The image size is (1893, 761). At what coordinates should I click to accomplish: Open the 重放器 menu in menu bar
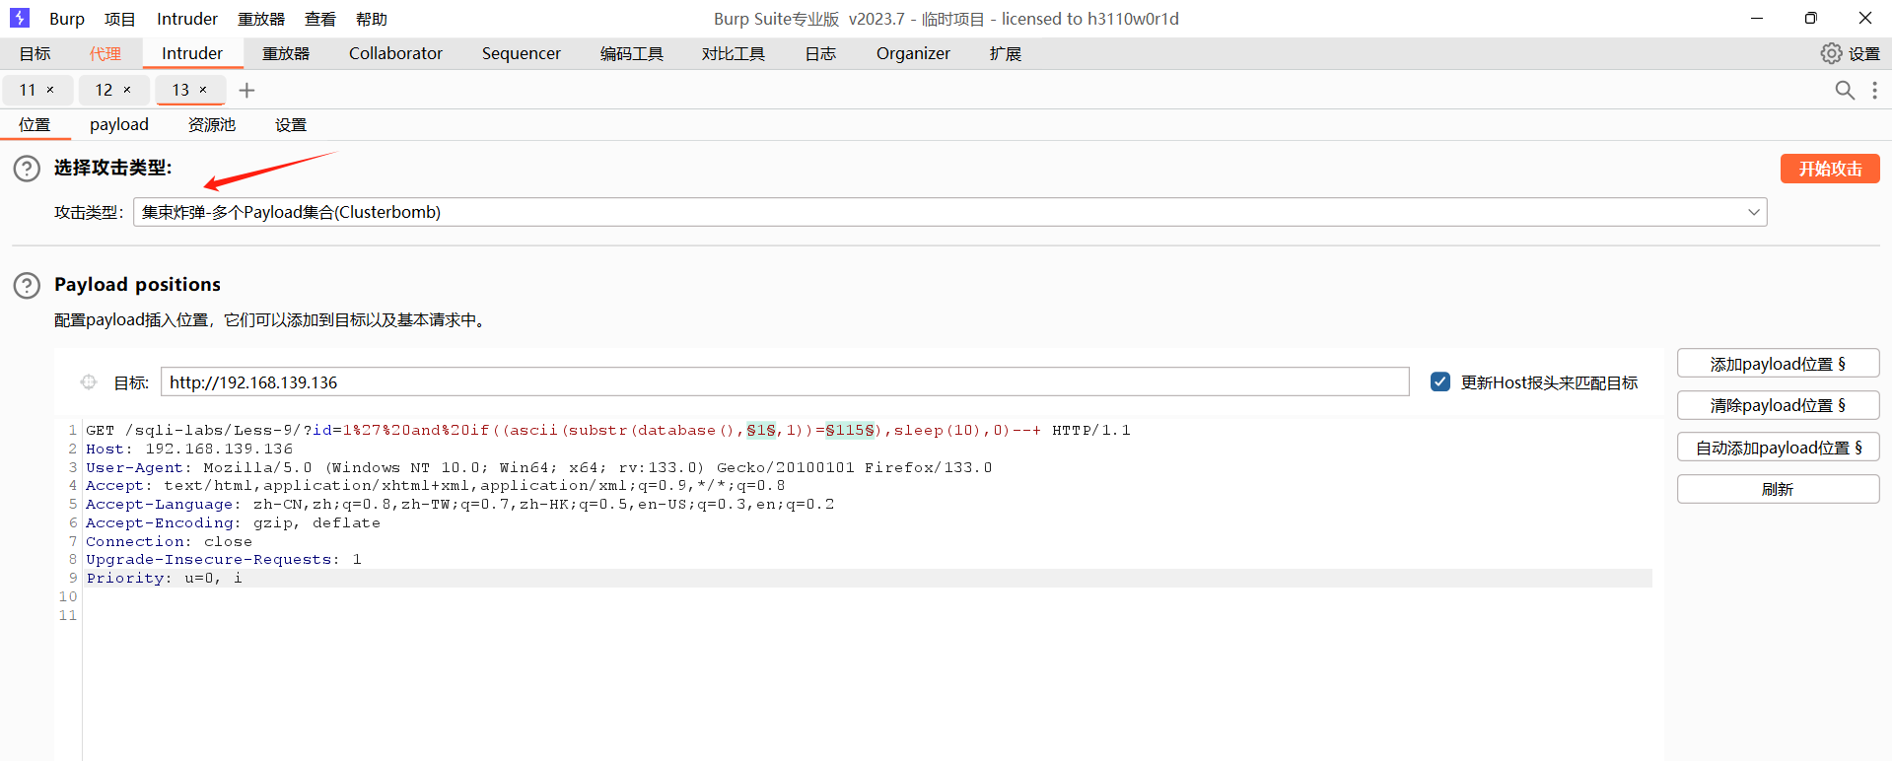click(x=261, y=19)
